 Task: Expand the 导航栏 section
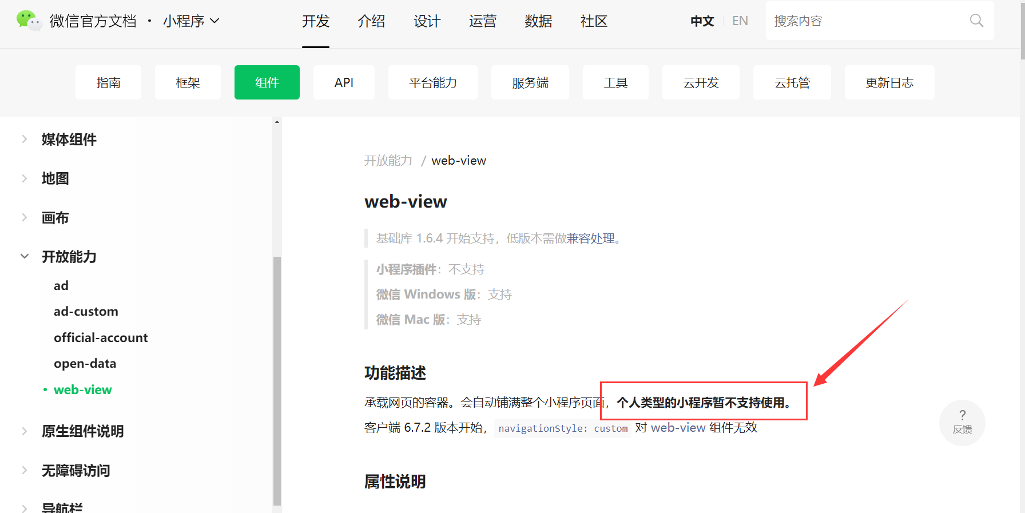point(24,508)
